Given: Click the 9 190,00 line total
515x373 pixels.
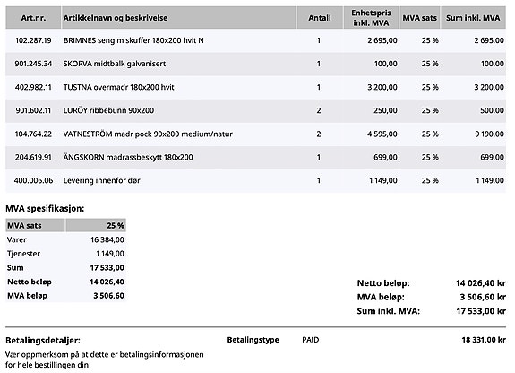Looking at the screenshot, I should pos(489,134).
